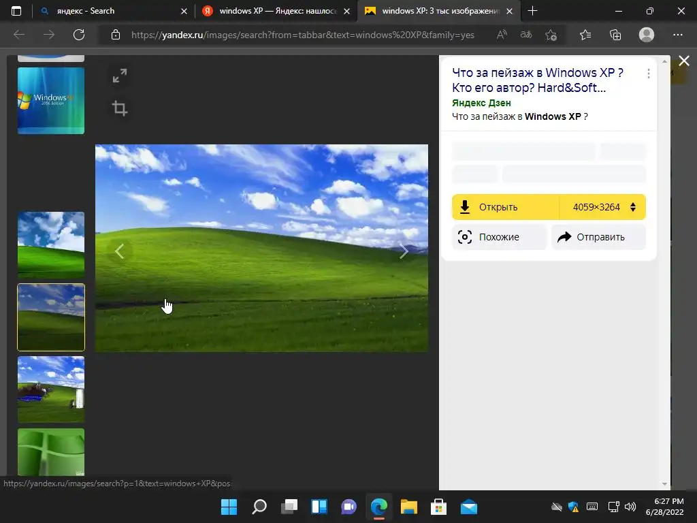Go to next image arrow

tap(404, 251)
